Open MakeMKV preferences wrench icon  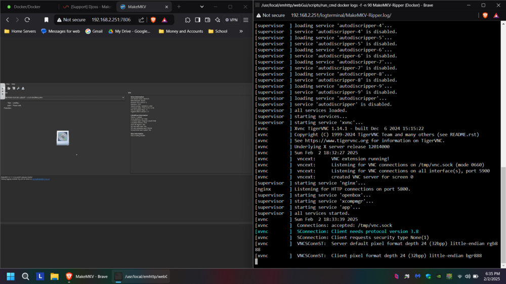coord(18,88)
